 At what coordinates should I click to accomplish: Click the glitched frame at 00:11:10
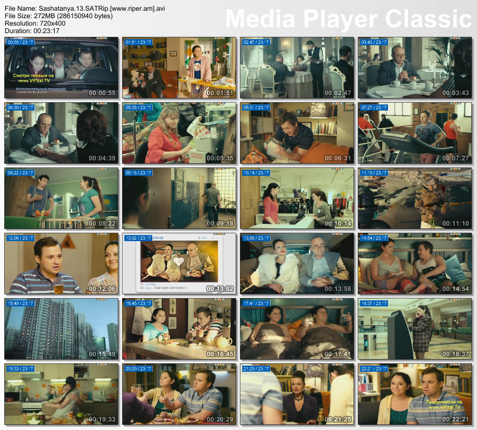415,198
